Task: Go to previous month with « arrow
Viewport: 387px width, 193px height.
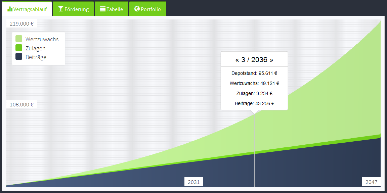Action: tap(237, 60)
